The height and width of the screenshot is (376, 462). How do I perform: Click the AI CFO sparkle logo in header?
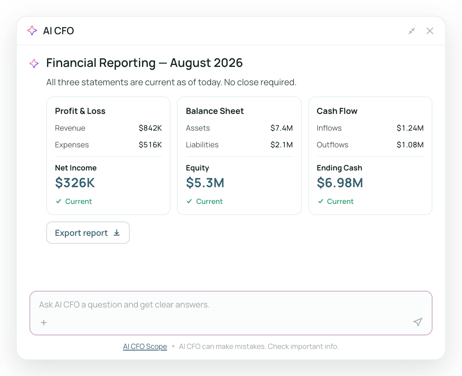(x=32, y=31)
